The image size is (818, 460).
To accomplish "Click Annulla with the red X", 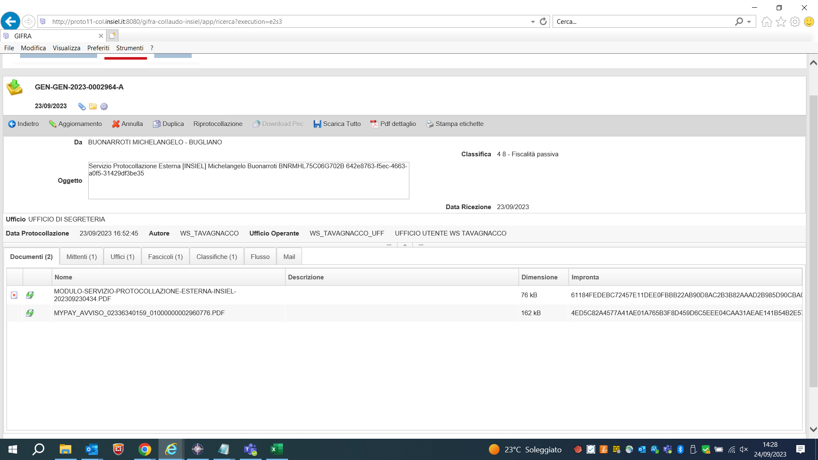I will 127,124.
